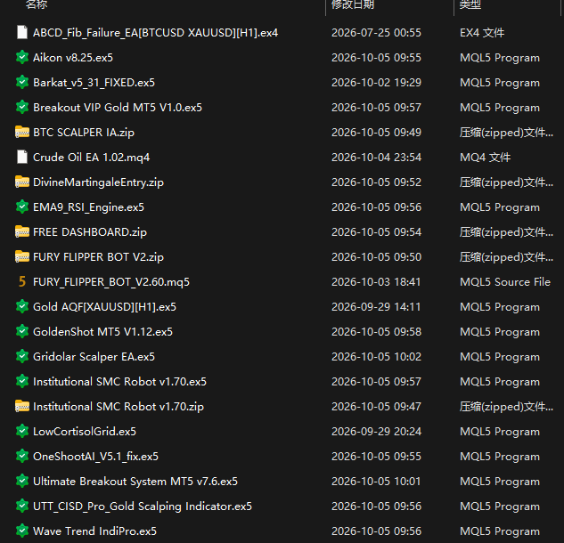The width and height of the screenshot is (564, 543).
Task: Select file name ABCD_Fib_Failure_EA[BTCUSD XAUUSD][H1].ex4
Action: coord(155,33)
